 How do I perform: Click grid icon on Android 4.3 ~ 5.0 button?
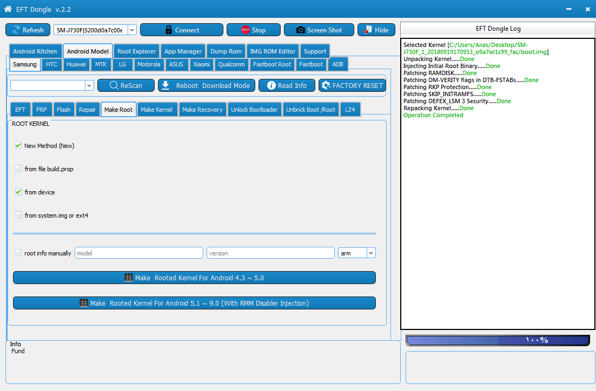(129, 278)
